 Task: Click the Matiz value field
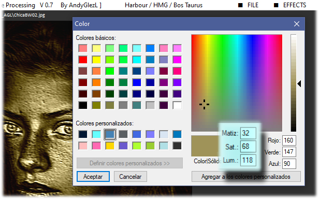pyautogui.click(x=248, y=133)
